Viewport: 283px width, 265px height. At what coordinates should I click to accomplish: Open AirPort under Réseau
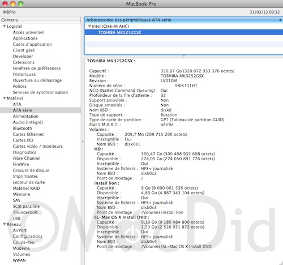(20, 230)
